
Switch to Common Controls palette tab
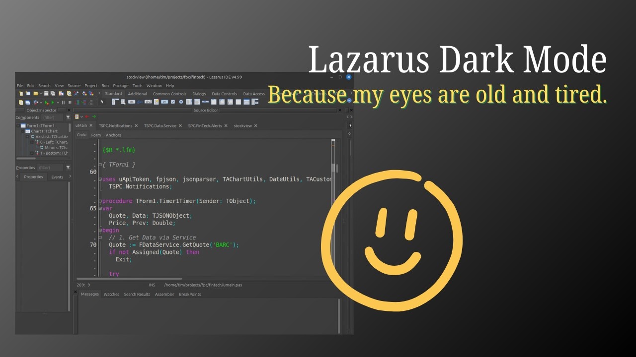point(169,94)
